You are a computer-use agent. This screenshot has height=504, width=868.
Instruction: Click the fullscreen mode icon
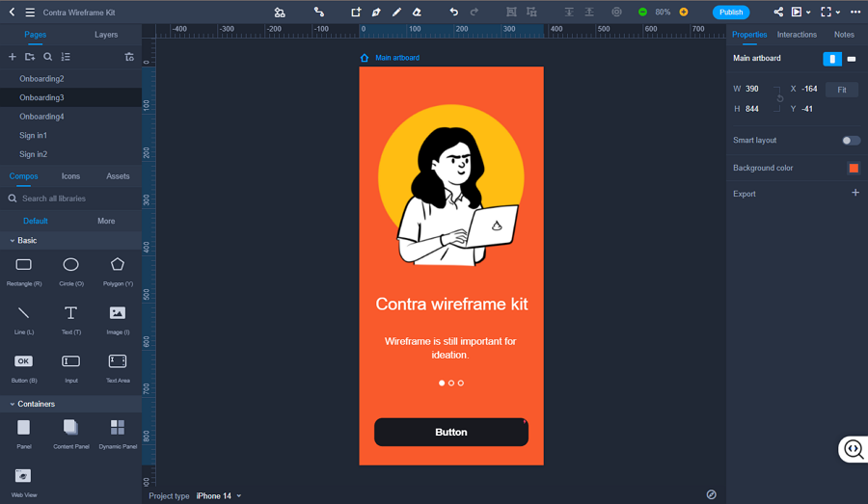point(826,12)
